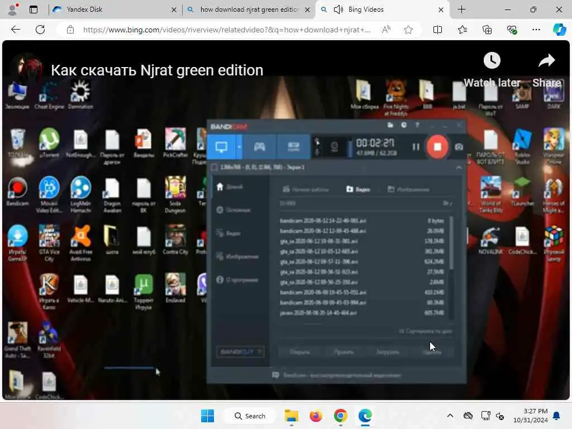The image size is (572, 429).
Task: Click Bandicam screen recording mode in video
Action: (221, 147)
